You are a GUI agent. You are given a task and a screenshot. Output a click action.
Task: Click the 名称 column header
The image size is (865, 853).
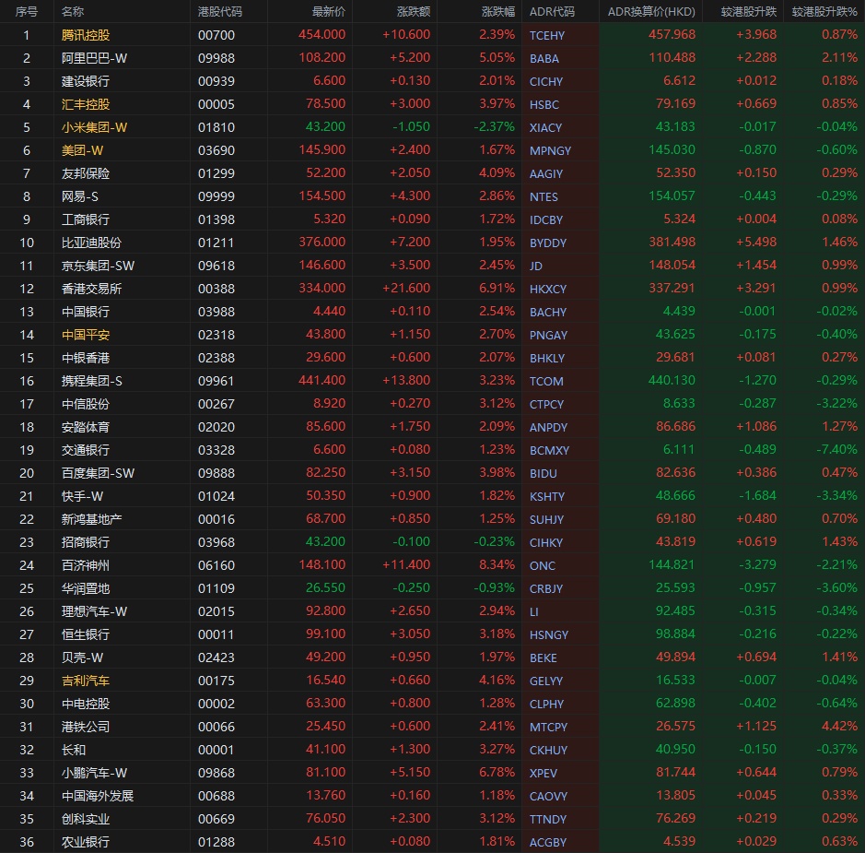pos(73,12)
